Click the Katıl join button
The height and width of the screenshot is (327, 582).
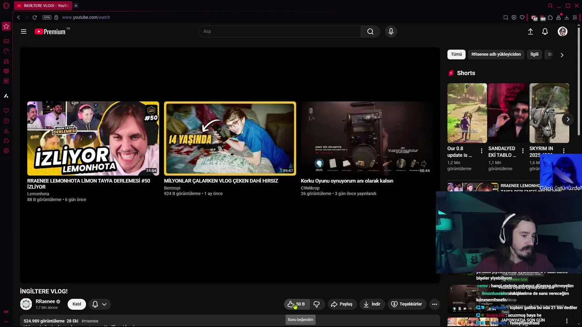point(77,304)
